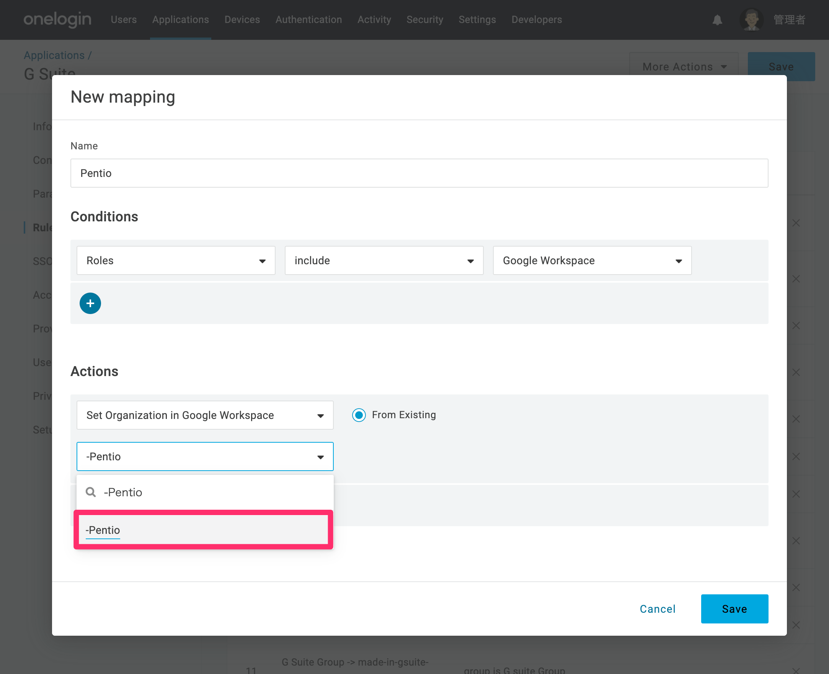Collapse the -Pentio organization dropdown
Viewport: 829px width, 674px height.
[205, 456]
